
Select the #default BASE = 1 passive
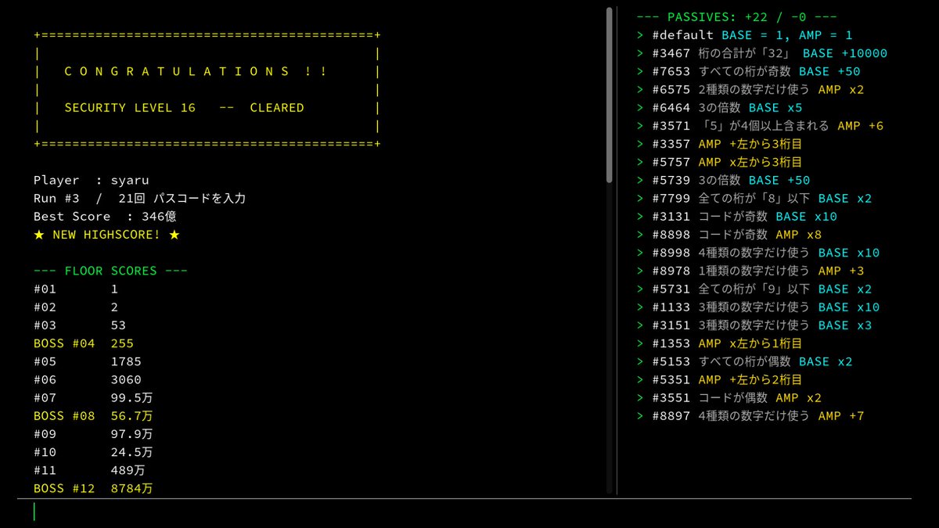click(x=744, y=35)
